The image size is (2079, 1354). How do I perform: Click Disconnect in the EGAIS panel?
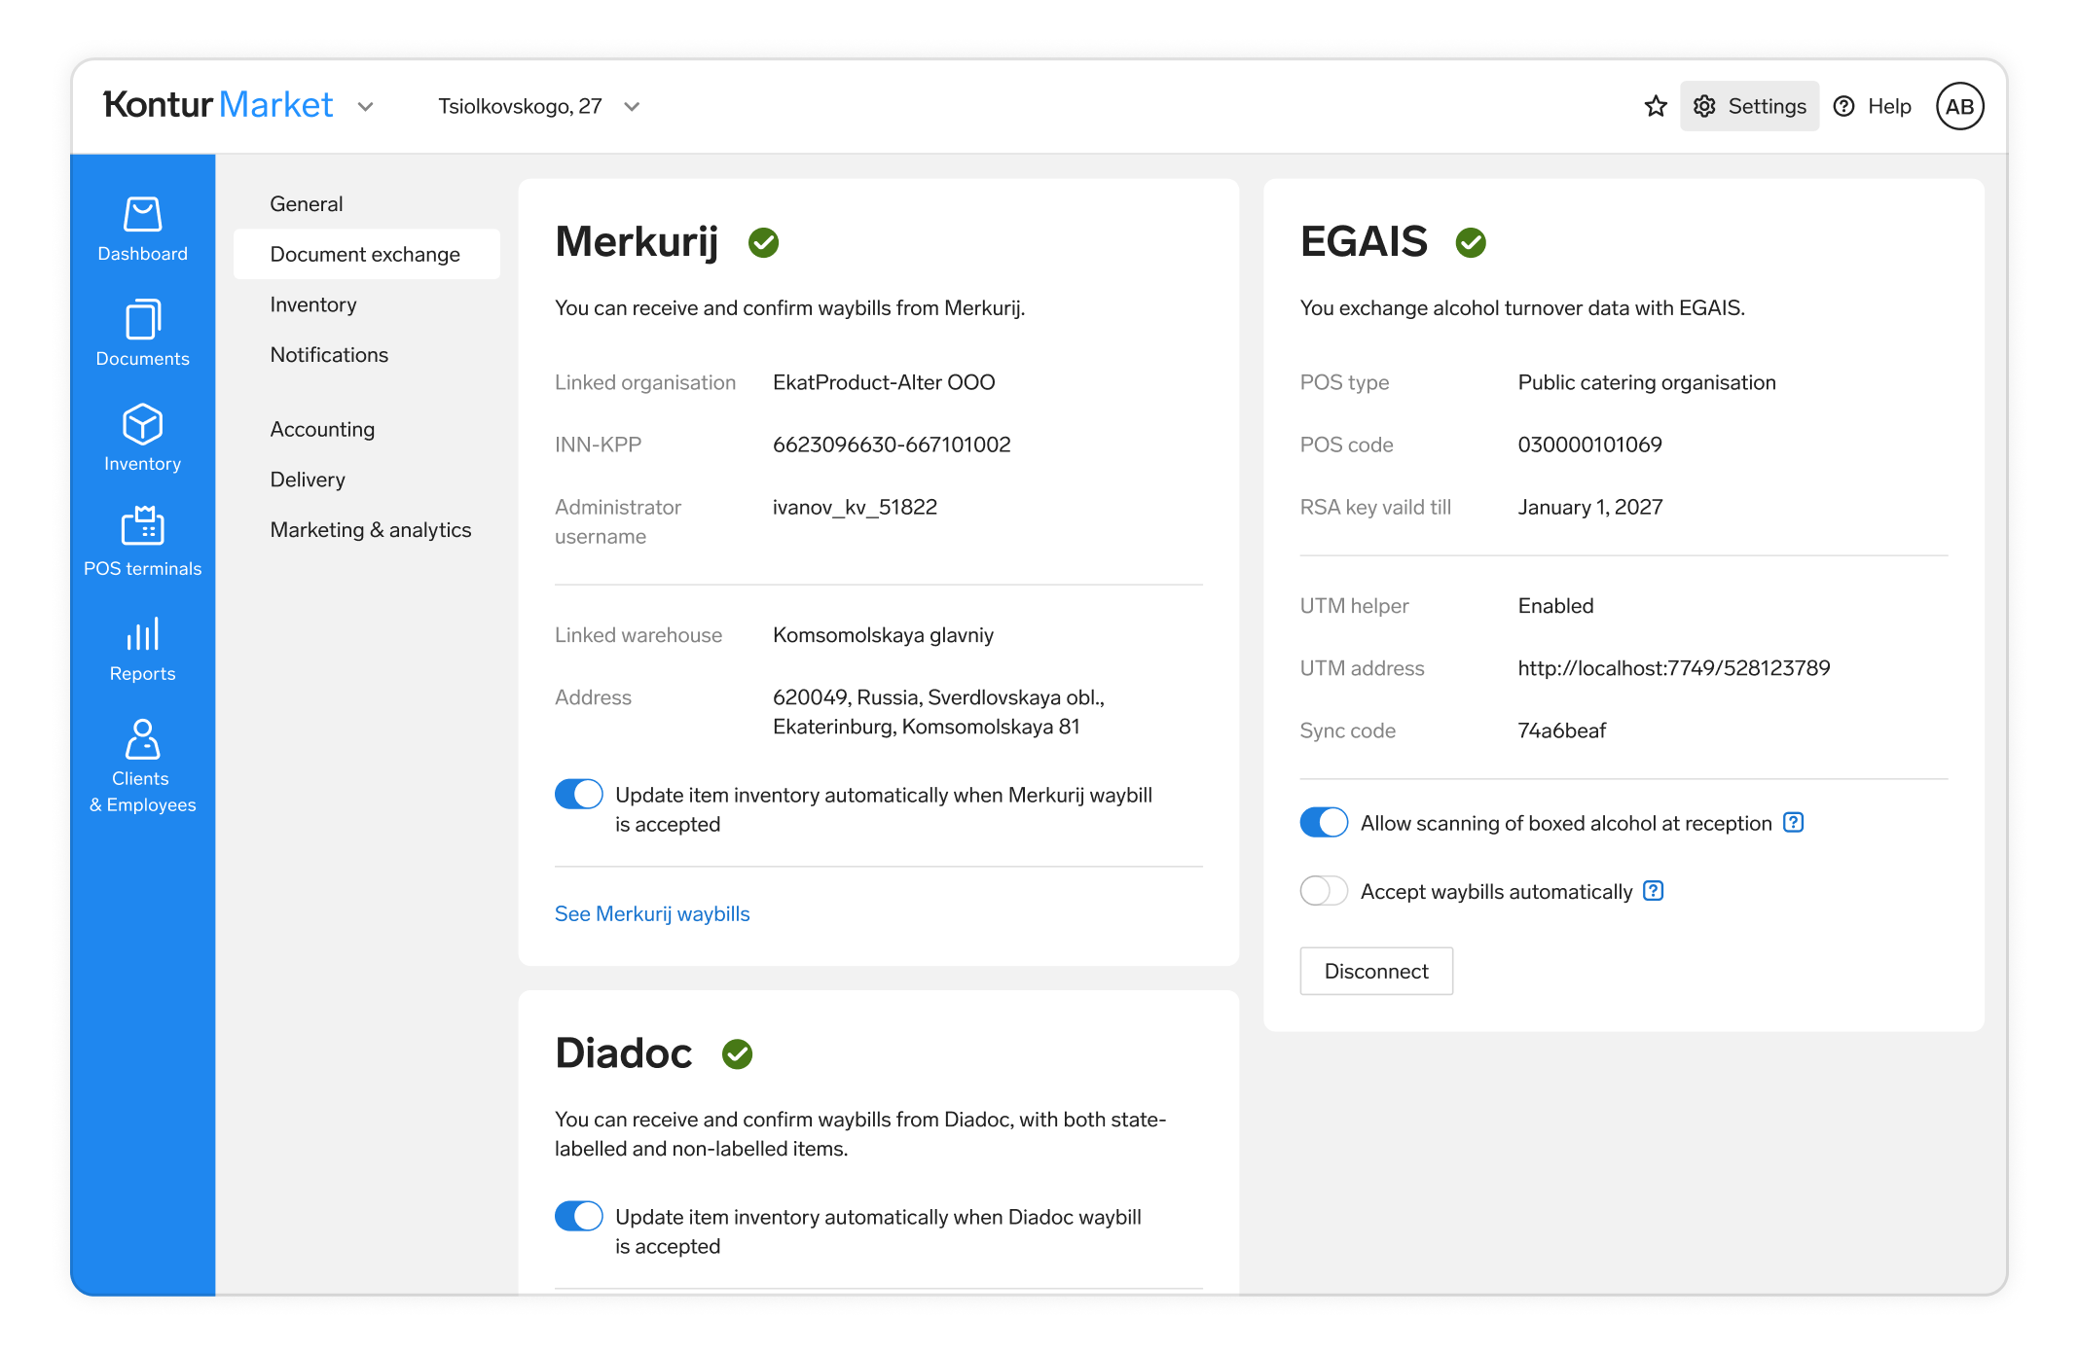click(x=1375, y=970)
